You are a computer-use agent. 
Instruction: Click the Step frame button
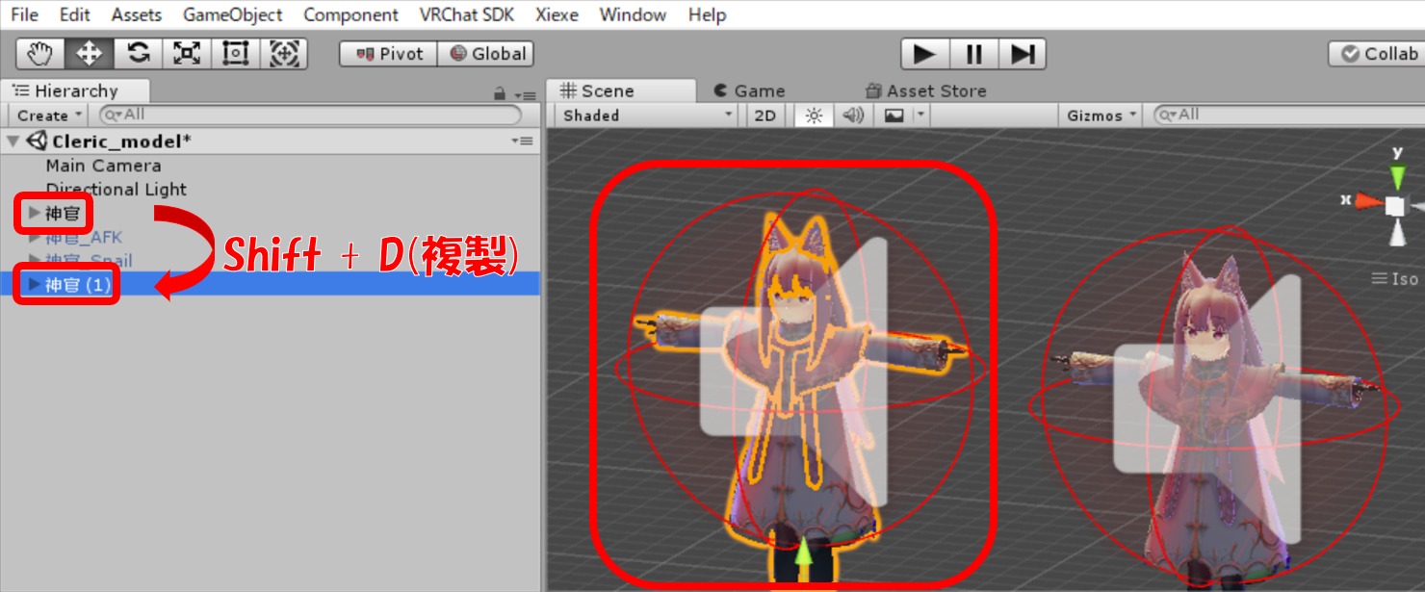(1022, 54)
